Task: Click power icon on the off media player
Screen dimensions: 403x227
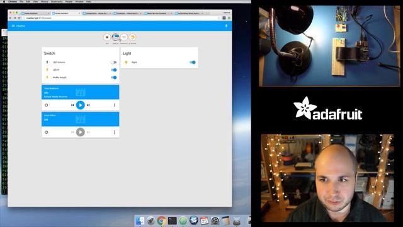Action: (46, 132)
